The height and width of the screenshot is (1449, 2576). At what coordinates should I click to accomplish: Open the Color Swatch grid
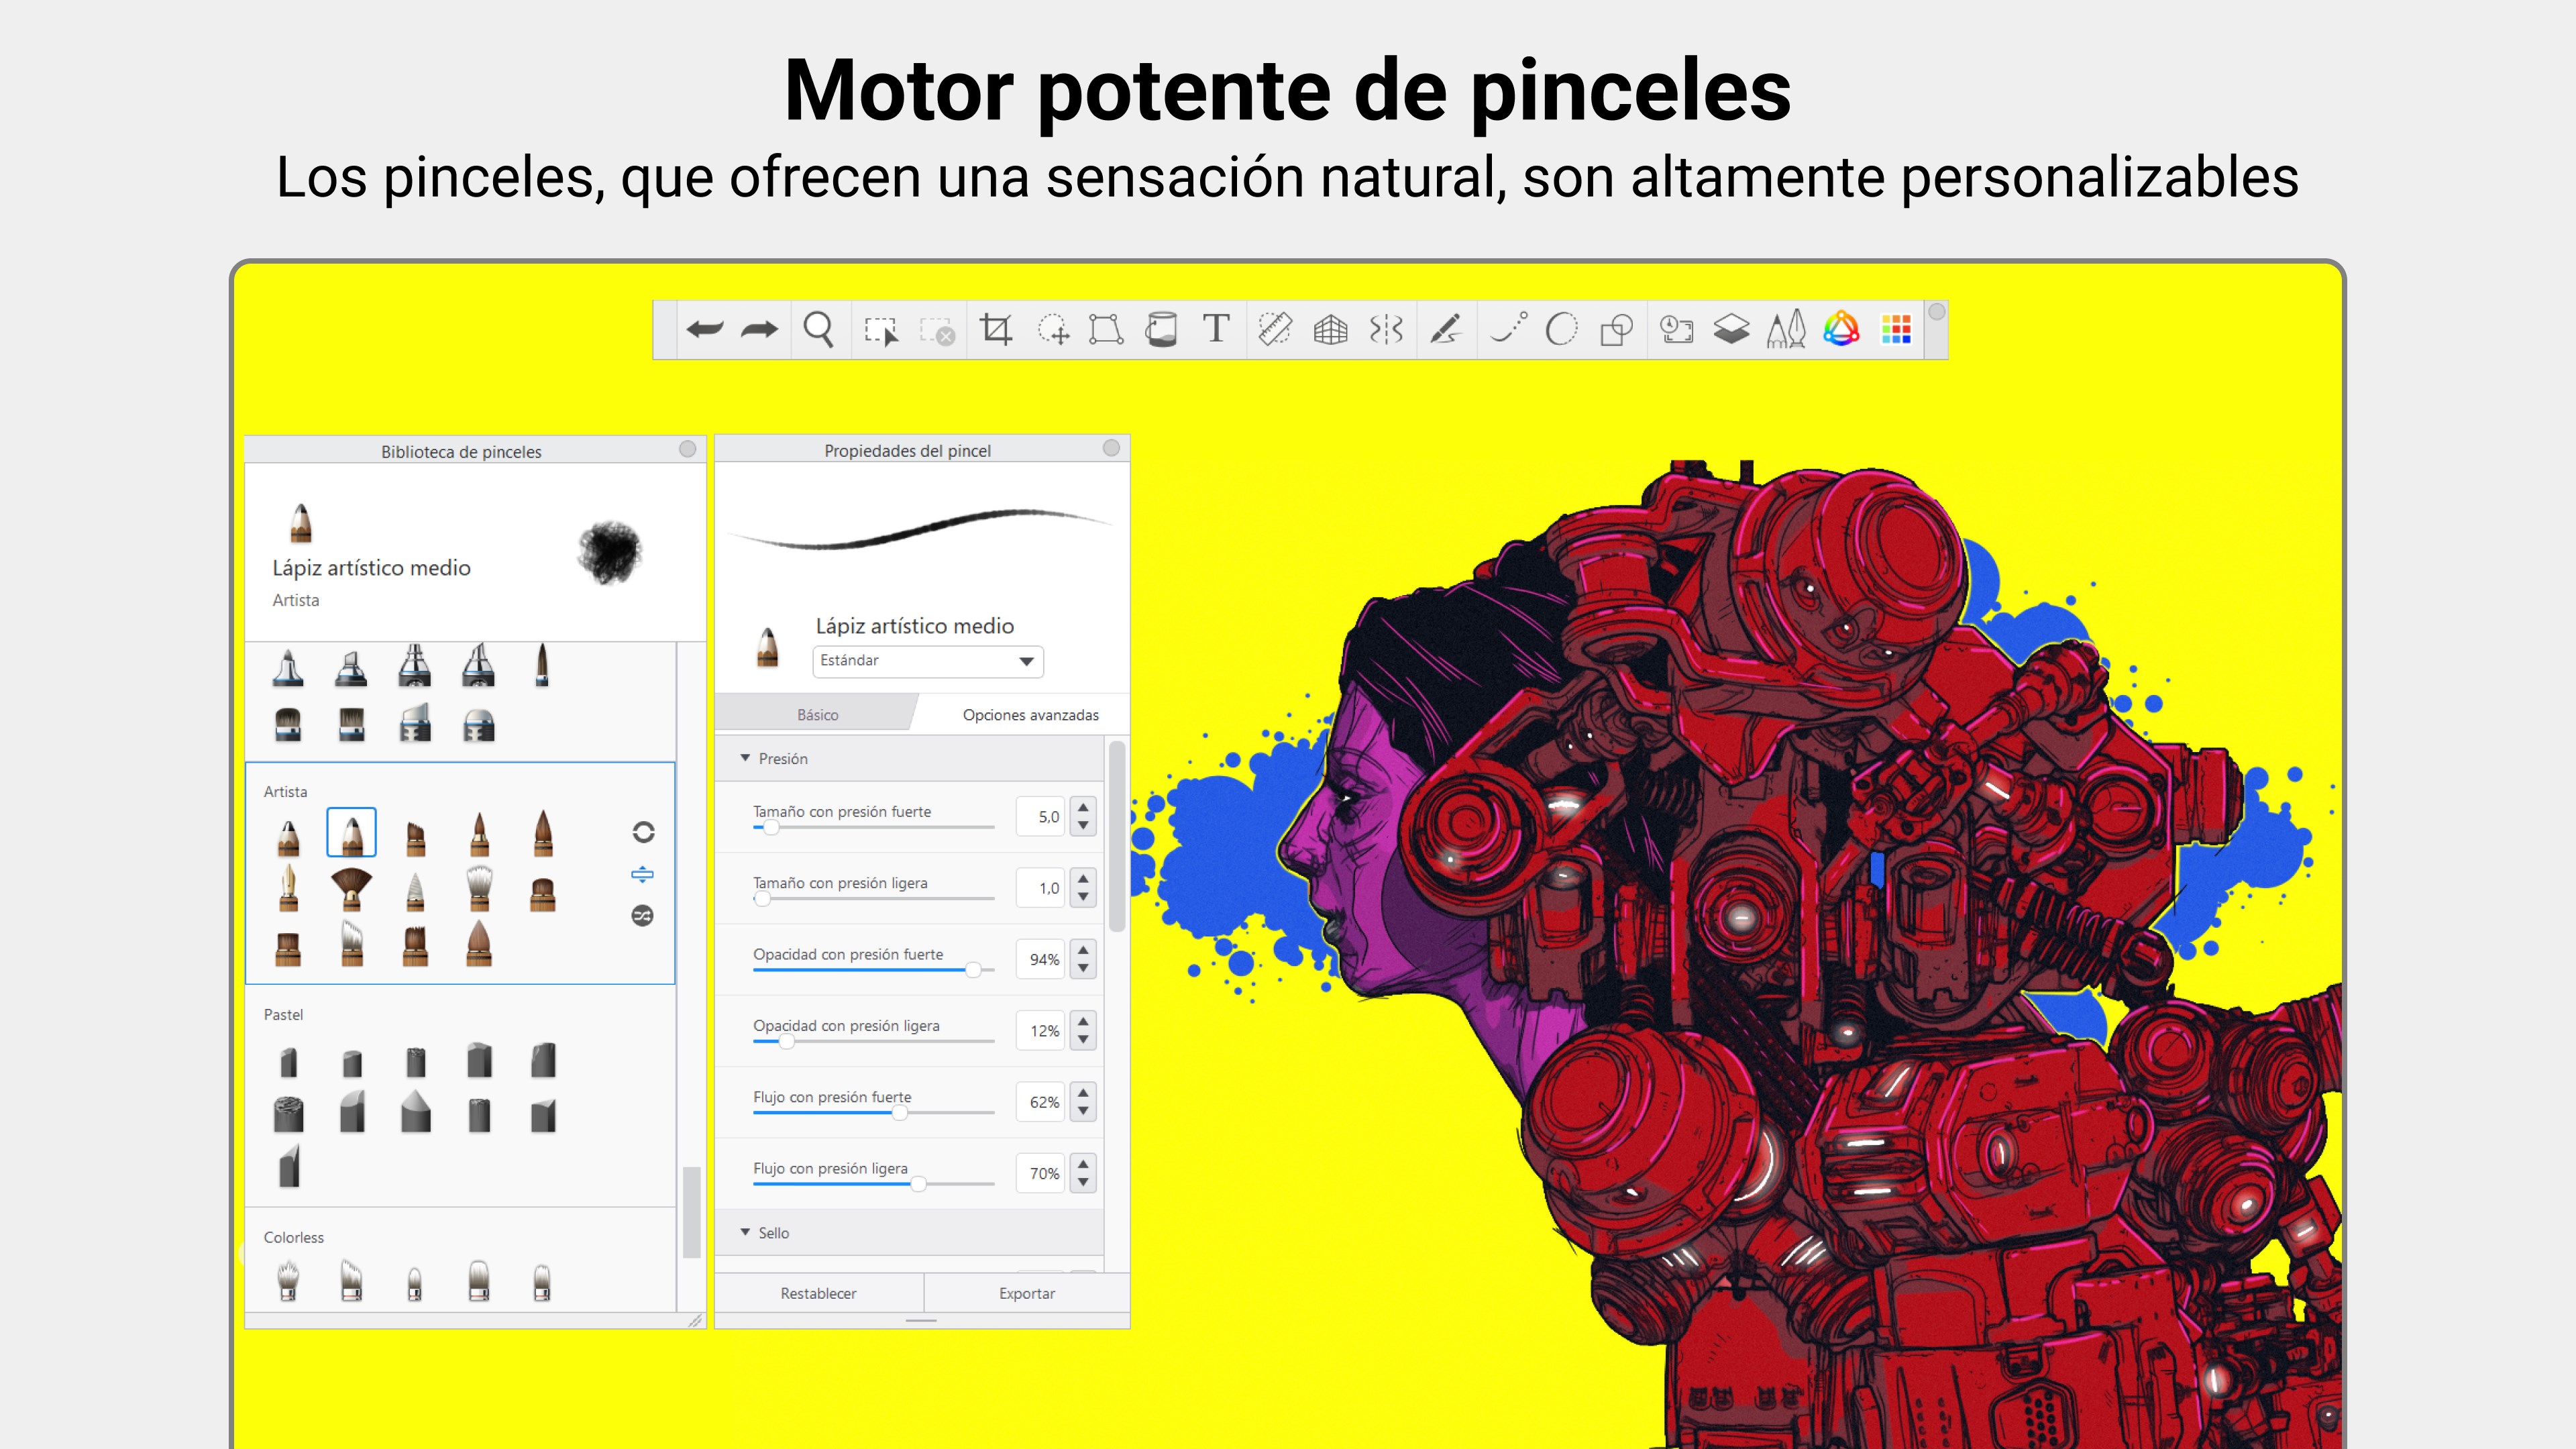coord(1896,329)
